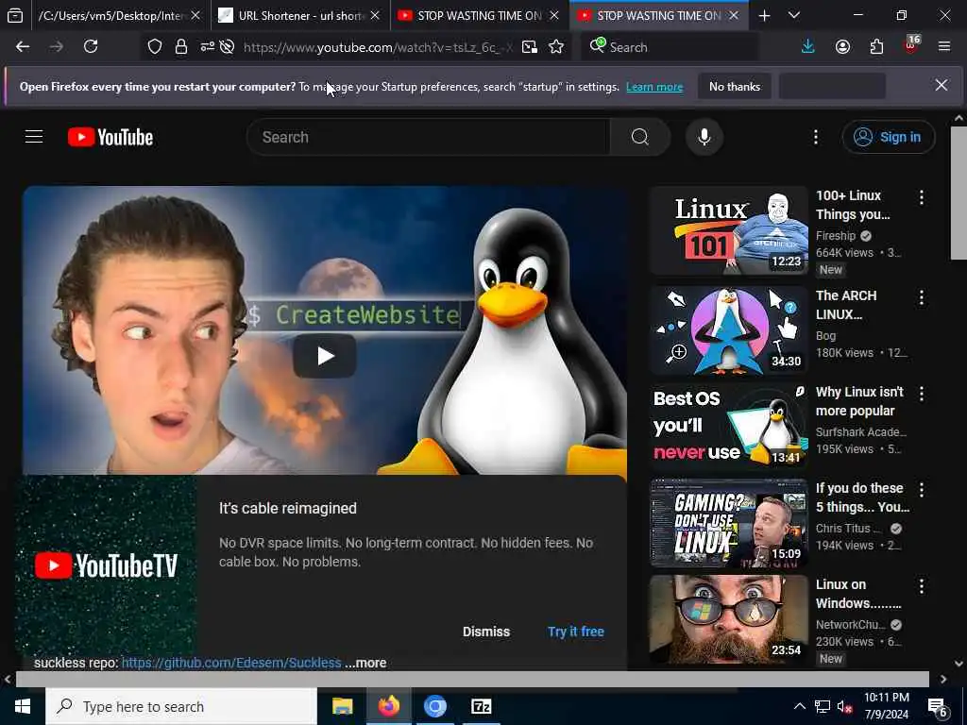Open the Firefox View icon at tab strip start
Image resolution: width=967 pixels, height=725 pixels.
click(15, 15)
